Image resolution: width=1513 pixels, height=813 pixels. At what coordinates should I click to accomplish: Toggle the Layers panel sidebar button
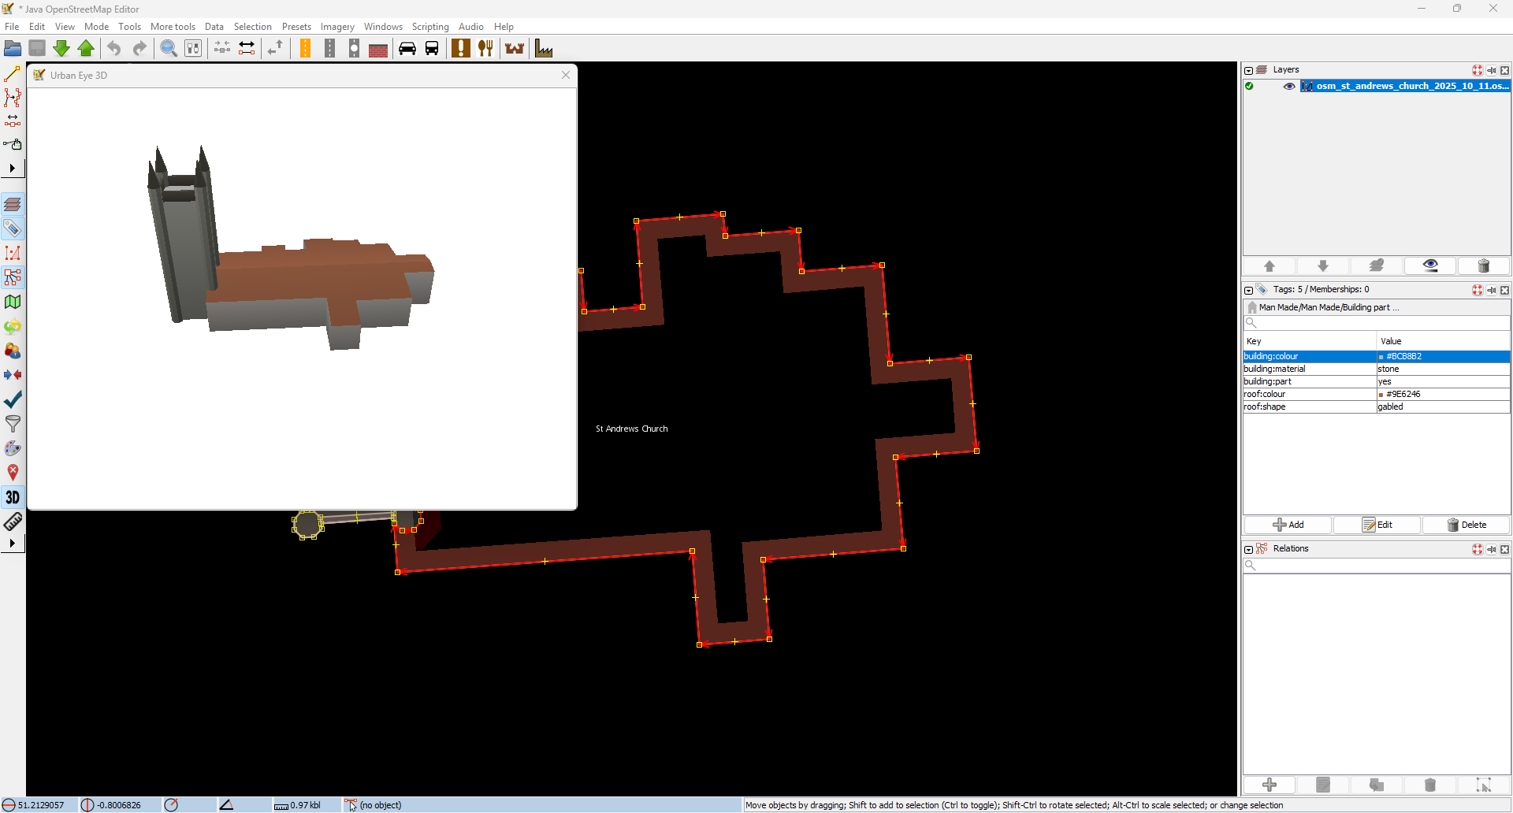[x=13, y=204]
